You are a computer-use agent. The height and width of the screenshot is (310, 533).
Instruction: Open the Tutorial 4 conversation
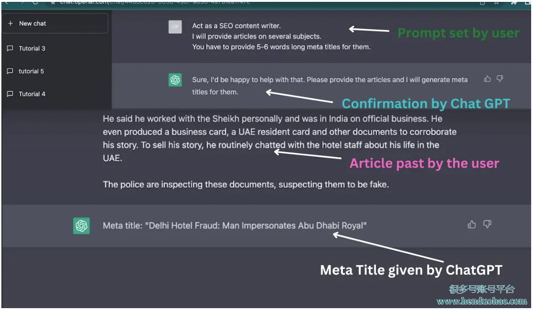56,94
